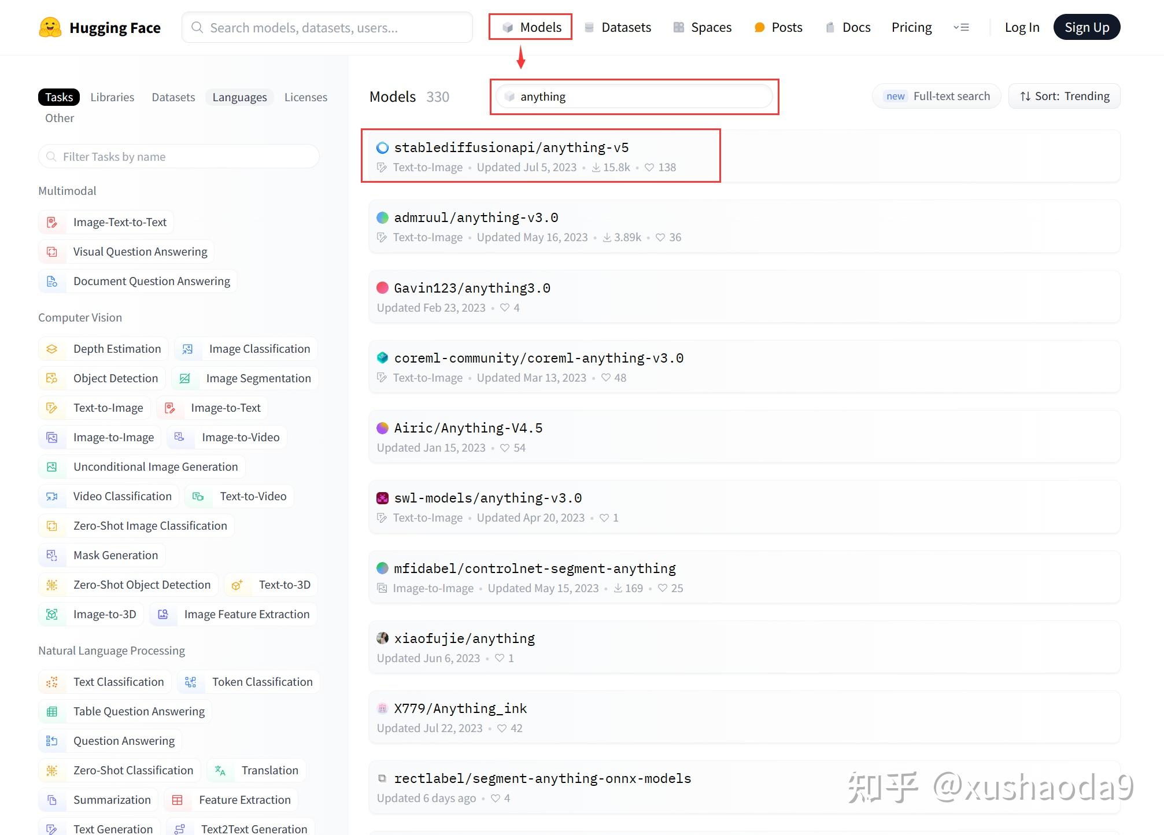Open the Airic/Anything-V4.5 model link

pos(468,428)
